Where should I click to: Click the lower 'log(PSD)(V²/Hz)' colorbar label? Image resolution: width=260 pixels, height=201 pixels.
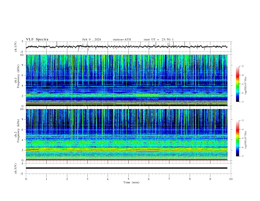click(x=246, y=140)
